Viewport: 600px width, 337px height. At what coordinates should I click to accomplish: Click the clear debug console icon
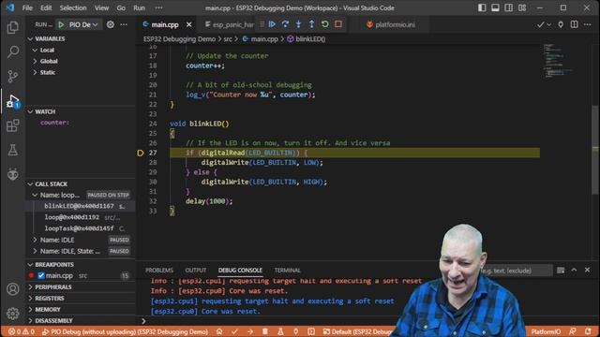561,271
